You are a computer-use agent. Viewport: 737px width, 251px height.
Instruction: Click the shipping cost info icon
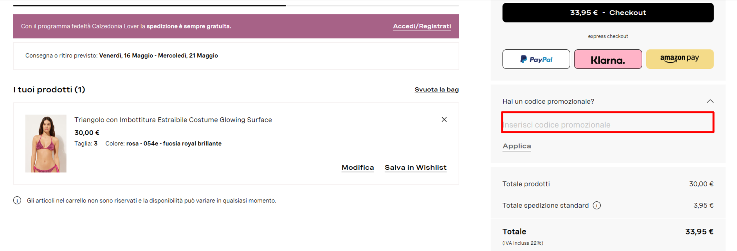[x=596, y=206]
